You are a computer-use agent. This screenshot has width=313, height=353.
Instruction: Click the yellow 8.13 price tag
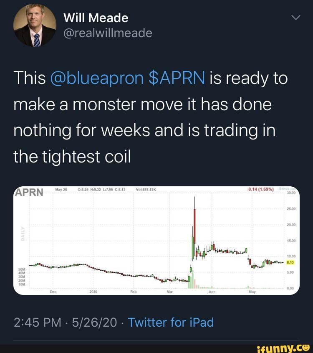point(290,262)
